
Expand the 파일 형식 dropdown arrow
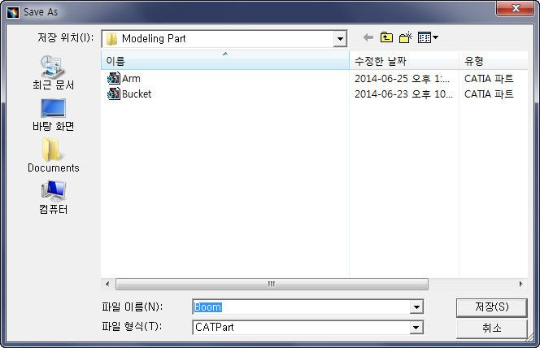(x=416, y=328)
